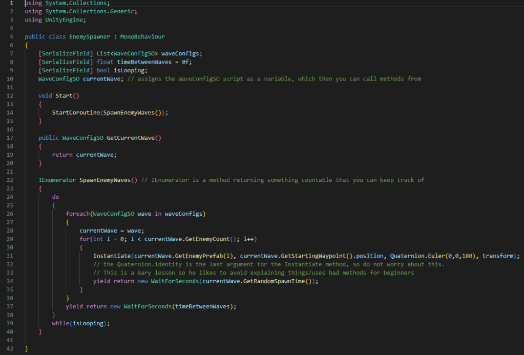Click the IEnumerator return type of SpawnEnemyWaves
The height and width of the screenshot is (355, 524).
coord(57,179)
